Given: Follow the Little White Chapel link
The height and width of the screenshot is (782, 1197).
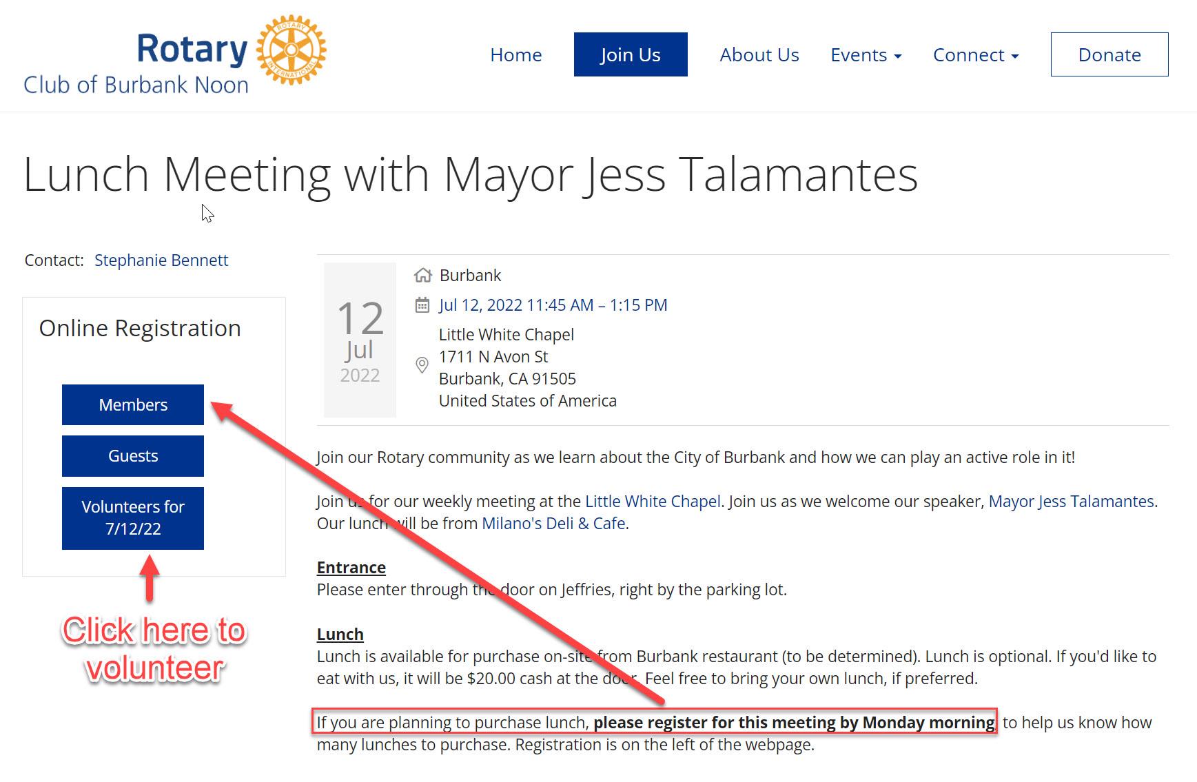Looking at the screenshot, I should pyautogui.click(x=652, y=502).
